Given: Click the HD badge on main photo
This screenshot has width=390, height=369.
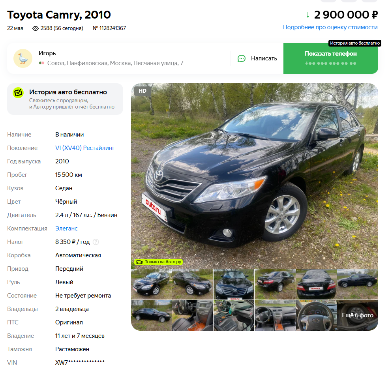Looking at the screenshot, I should [x=142, y=91].
